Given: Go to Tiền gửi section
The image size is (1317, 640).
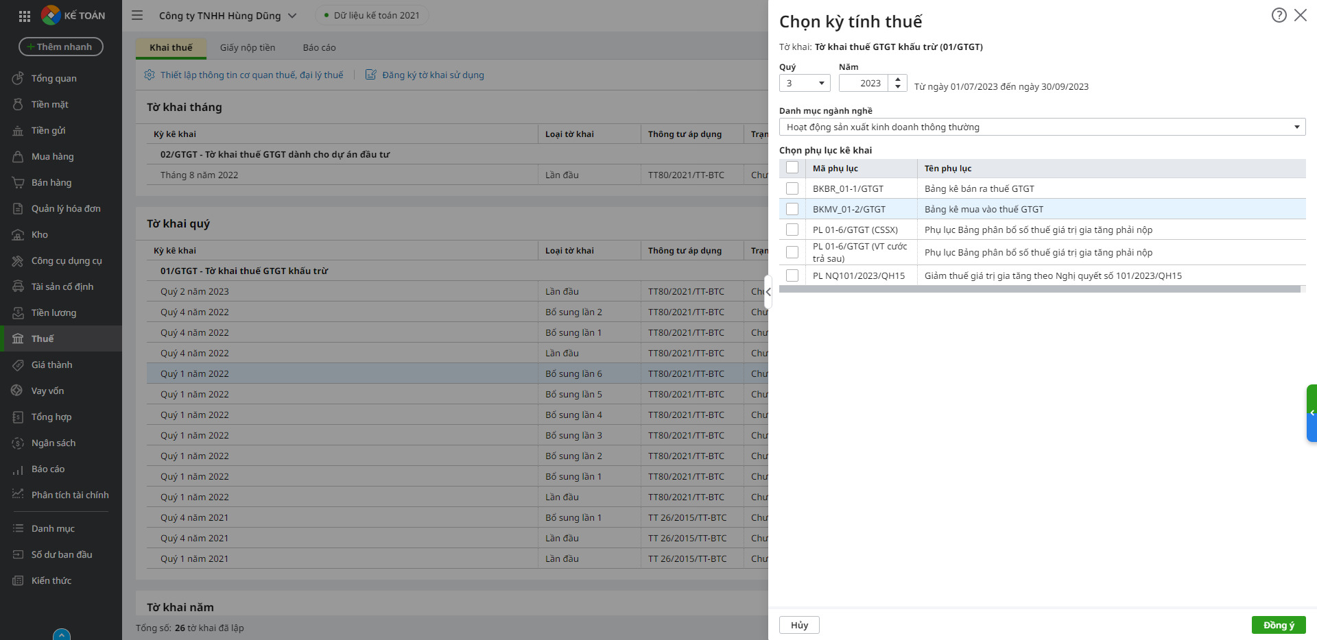Looking at the screenshot, I should [61, 130].
